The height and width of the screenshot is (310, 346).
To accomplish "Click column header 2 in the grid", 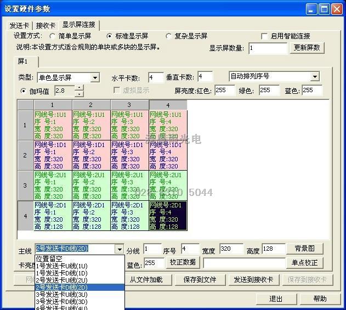I will [x=91, y=104].
